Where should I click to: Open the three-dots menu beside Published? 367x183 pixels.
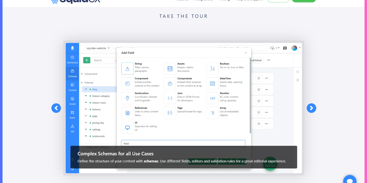(x=269, y=60)
